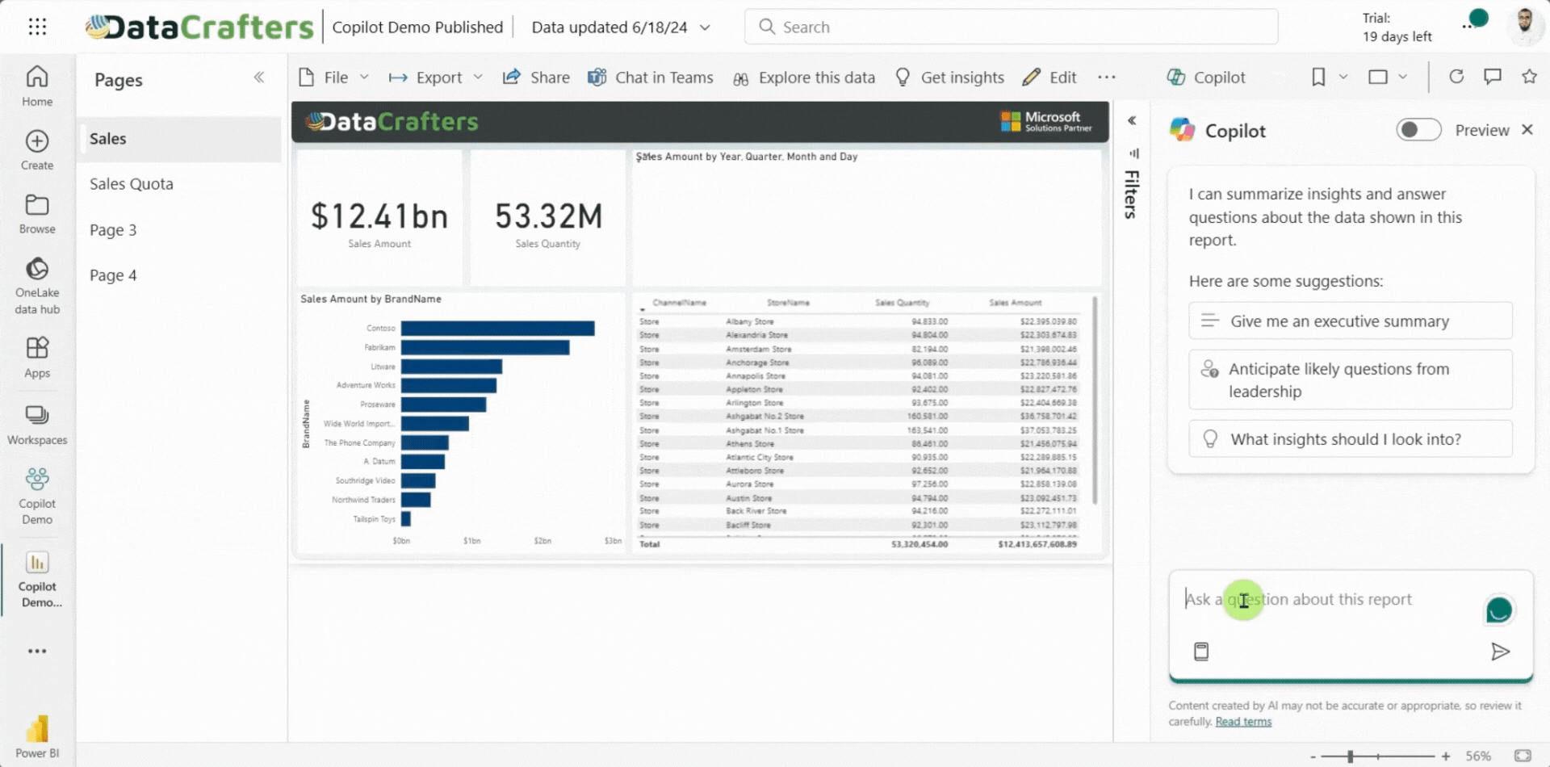Image resolution: width=1550 pixels, height=767 pixels.
Task: Switch to the Sales Quota page
Action: tap(132, 184)
